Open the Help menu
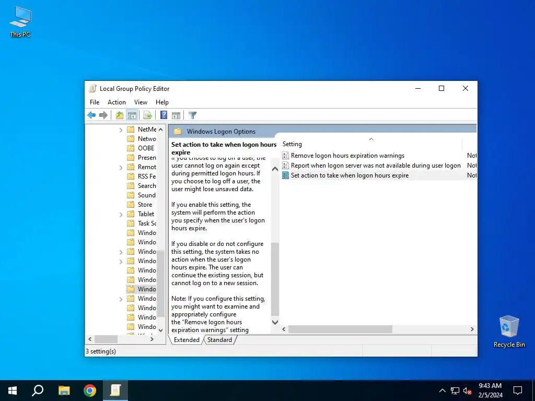The width and height of the screenshot is (535, 401). (x=162, y=102)
